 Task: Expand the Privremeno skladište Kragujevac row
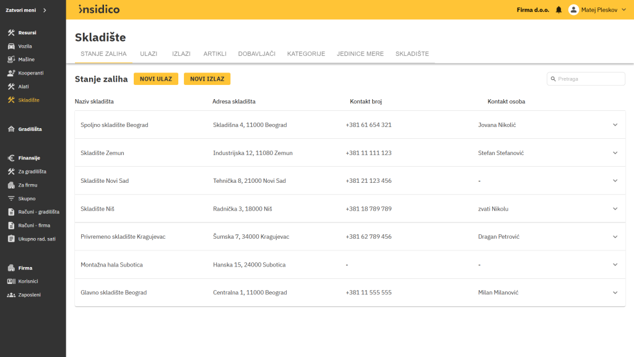(615, 237)
